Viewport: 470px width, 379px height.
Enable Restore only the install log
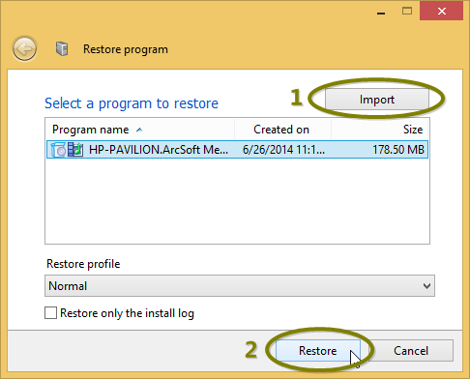(50, 313)
